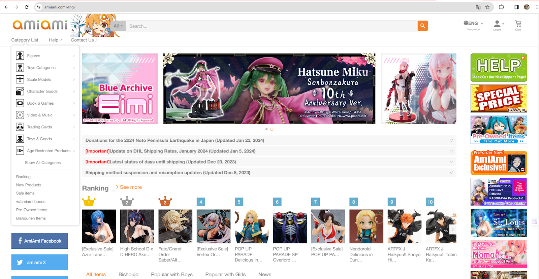
Task: Click the Toys Categories icon
Action: (x=20, y=68)
